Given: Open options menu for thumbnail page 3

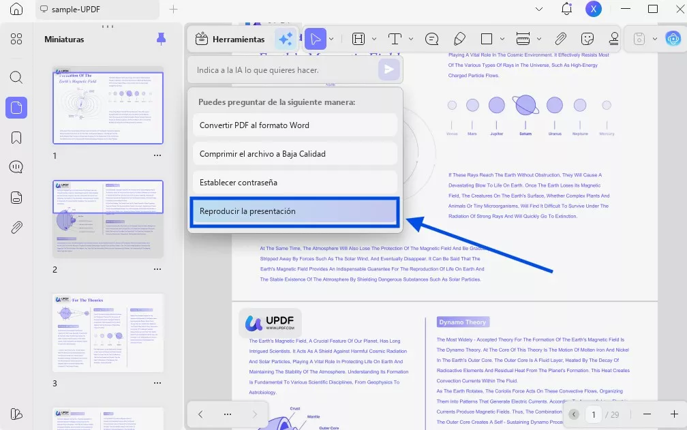Looking at the screenshot, I should (x=157, y=383).
